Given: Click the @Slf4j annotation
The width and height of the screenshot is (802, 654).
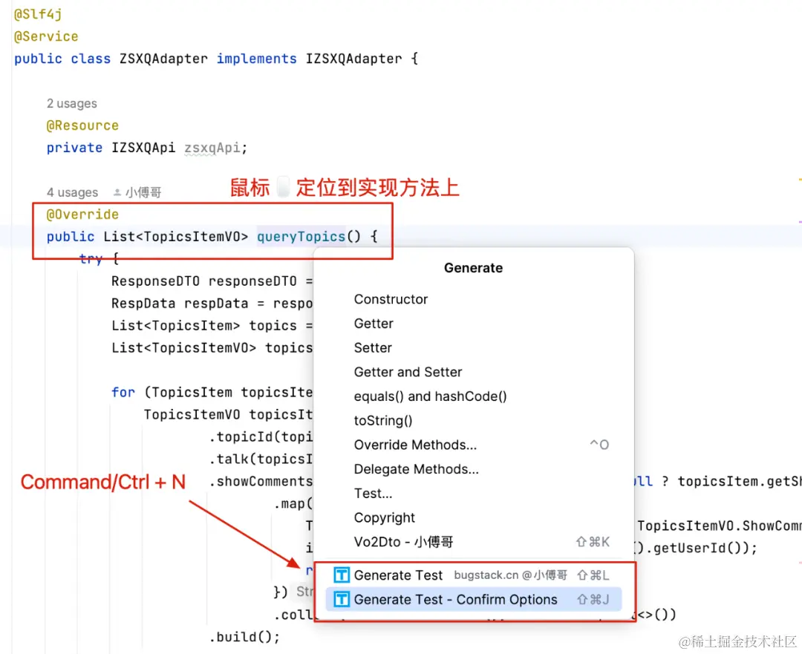Looking at the screenshot, I should click(x=38, y=14).
